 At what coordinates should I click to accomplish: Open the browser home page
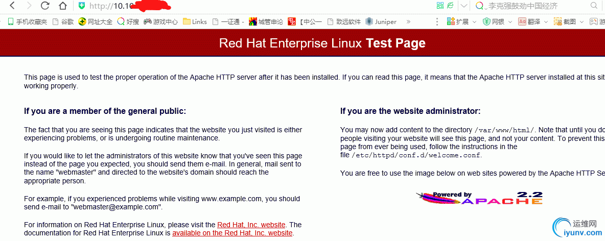point(62,6)
